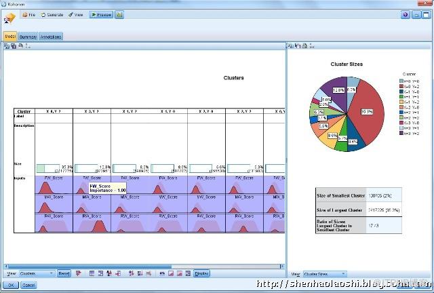Screen dimensions: 434x293
Task: Open help via the question mark icon
Action: click(x=406, y=15)
